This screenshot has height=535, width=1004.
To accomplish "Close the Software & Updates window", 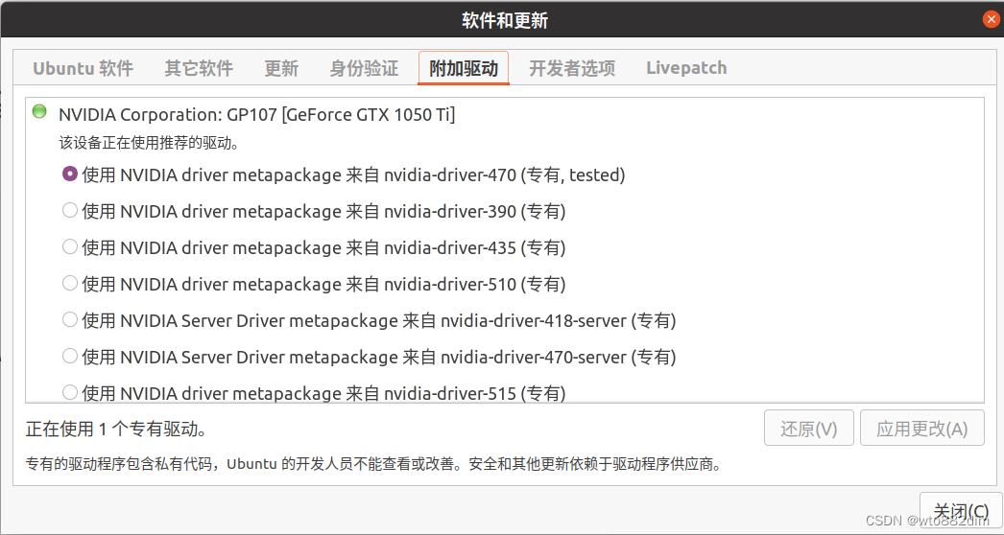I will pos(991,19).
